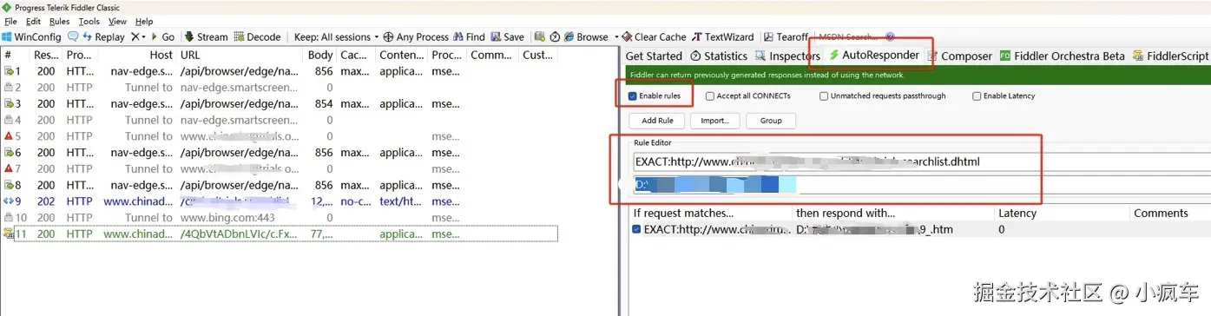Select session 9 with 202 result
Viewport: 1211px width, 316px height.
[x=279, y=201]
